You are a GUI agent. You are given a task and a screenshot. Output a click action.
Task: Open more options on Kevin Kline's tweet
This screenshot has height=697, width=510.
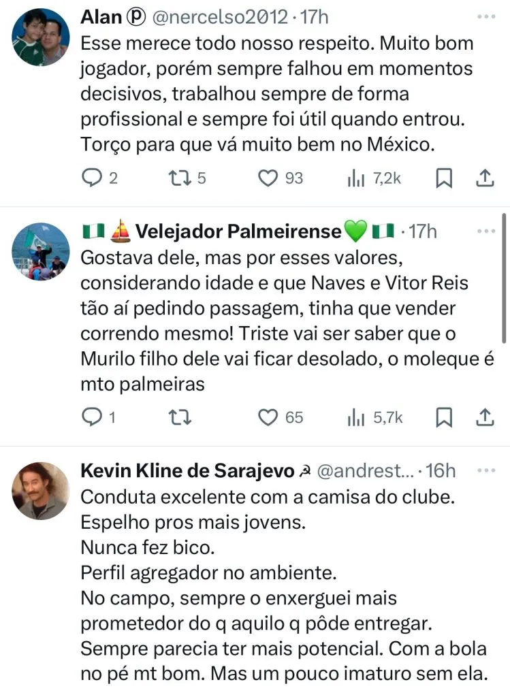pos(486,470)
